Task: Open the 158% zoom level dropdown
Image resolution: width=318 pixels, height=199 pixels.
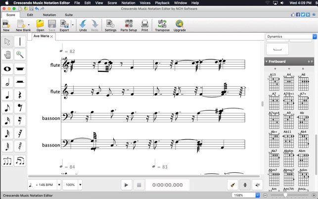Action: 258,196
